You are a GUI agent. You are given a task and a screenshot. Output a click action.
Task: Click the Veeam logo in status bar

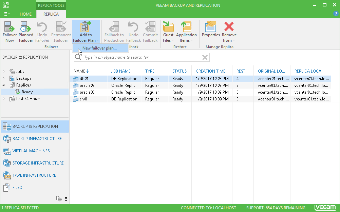click(x=325, y=208)
